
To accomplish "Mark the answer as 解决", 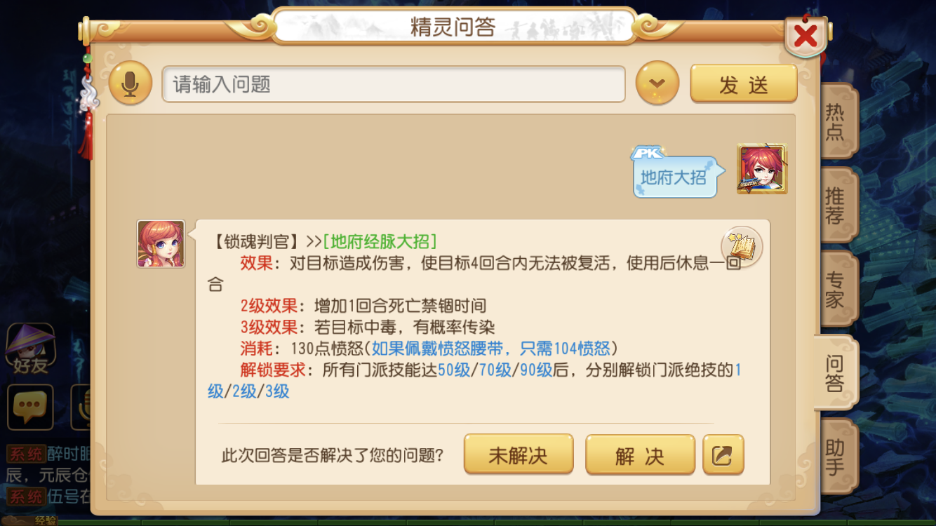I will pos(640,455).
